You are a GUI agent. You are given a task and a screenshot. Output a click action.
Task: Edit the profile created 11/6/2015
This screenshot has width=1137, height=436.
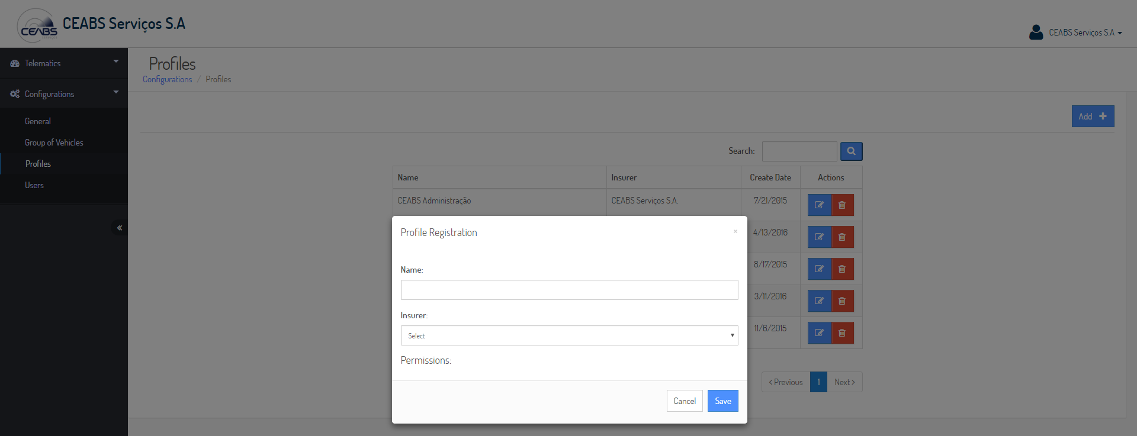819,333
